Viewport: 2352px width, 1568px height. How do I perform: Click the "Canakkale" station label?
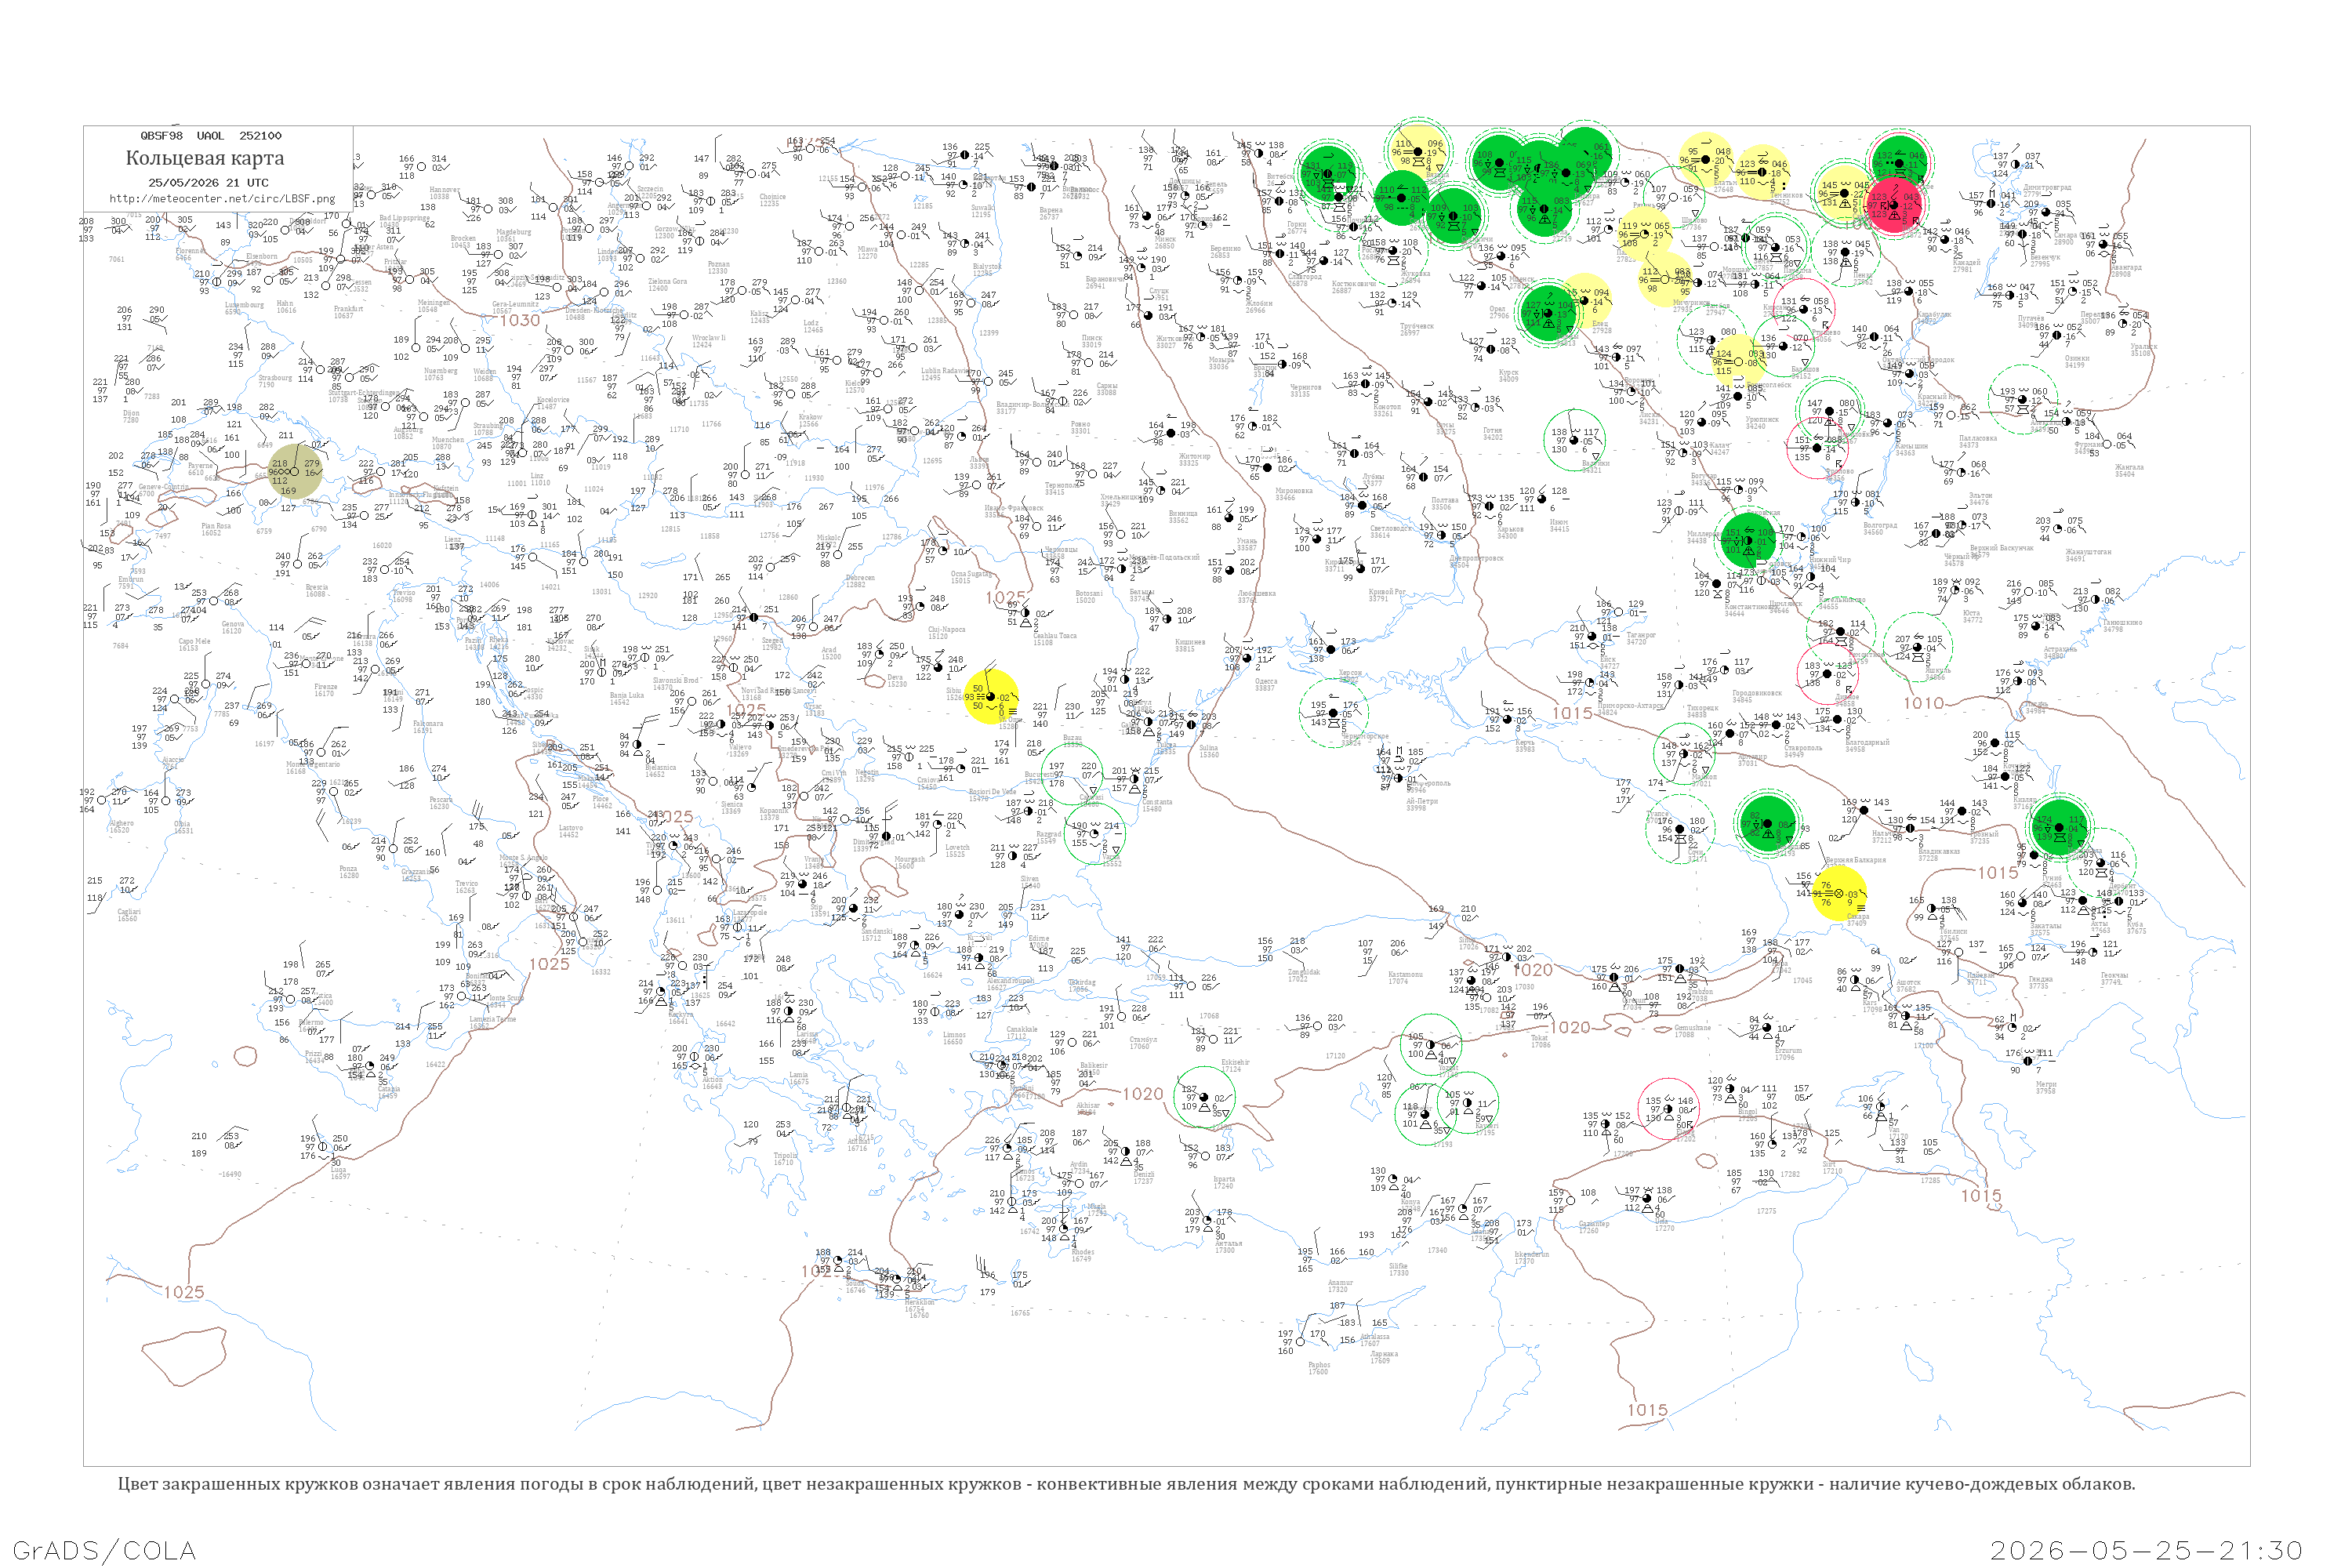pyautogui.click(x=1022, y=1030)
